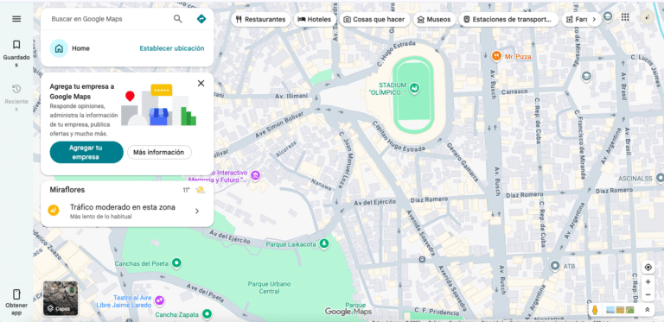
Task: Click the Agregar tu empresa button
Action: (86, 152)
